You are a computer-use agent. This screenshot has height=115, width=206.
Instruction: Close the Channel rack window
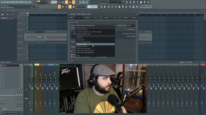pos(151,32)
